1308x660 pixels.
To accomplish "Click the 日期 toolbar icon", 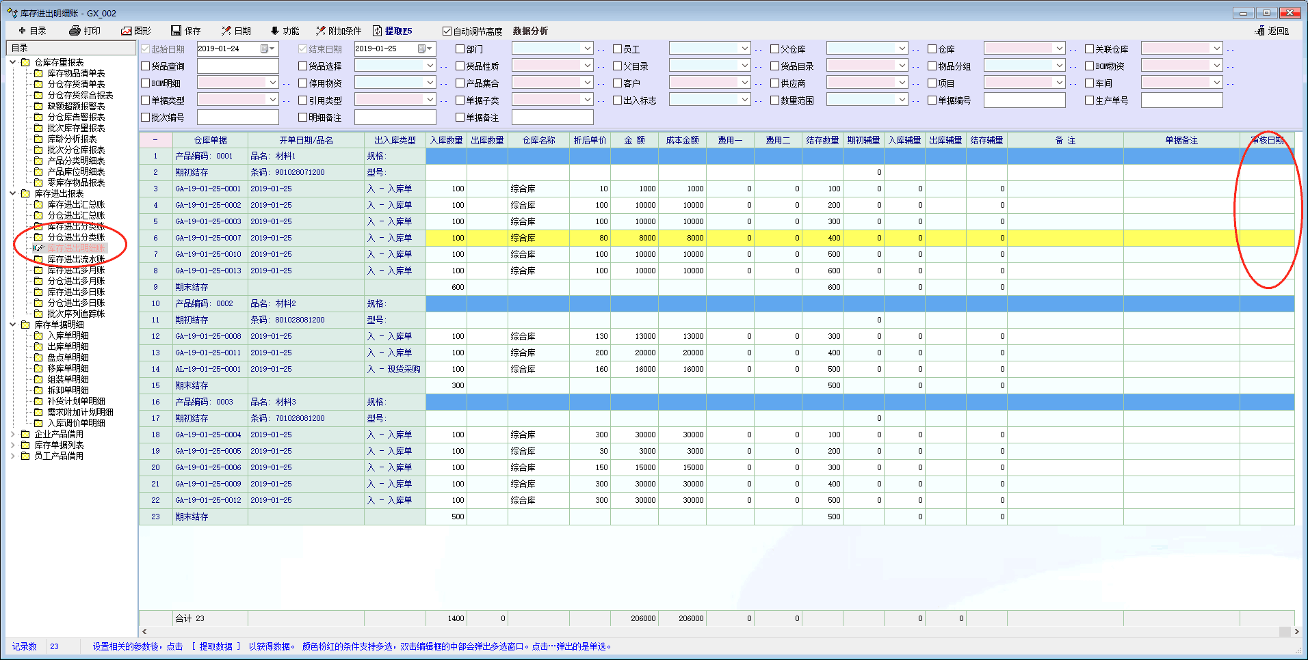I will click(x=226, y=31).
